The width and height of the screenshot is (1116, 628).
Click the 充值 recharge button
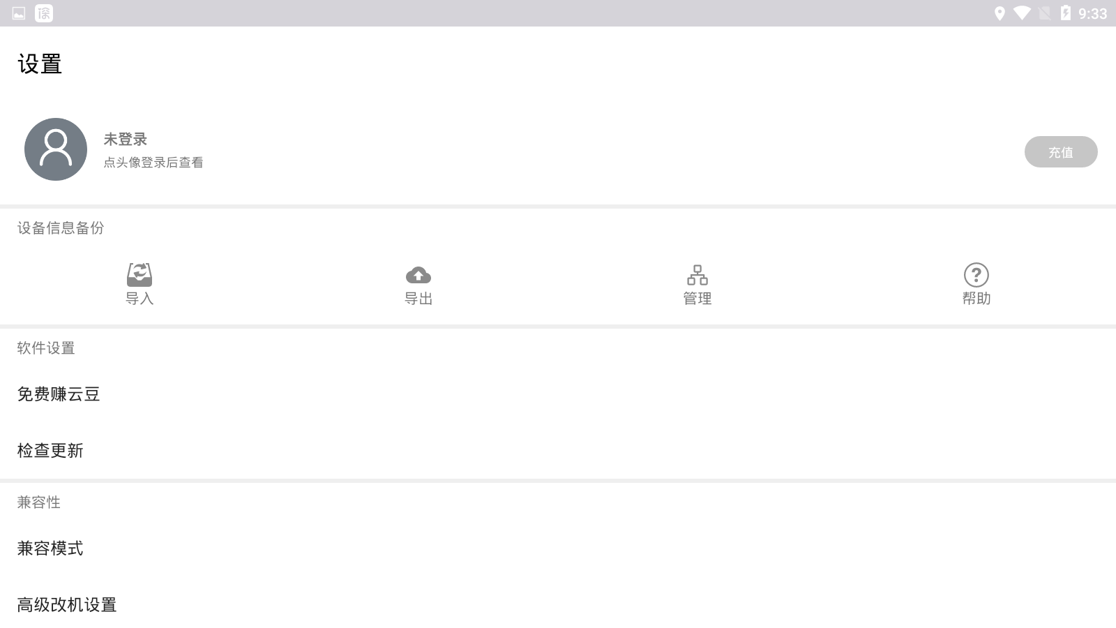point(1061,152)
